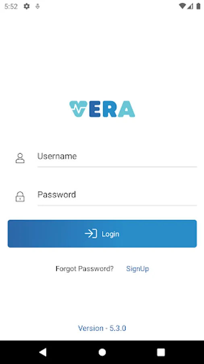Viewport: 204px width, 364px height.
Task: Open the Forgot Password? link
Action: pos(85,269)
